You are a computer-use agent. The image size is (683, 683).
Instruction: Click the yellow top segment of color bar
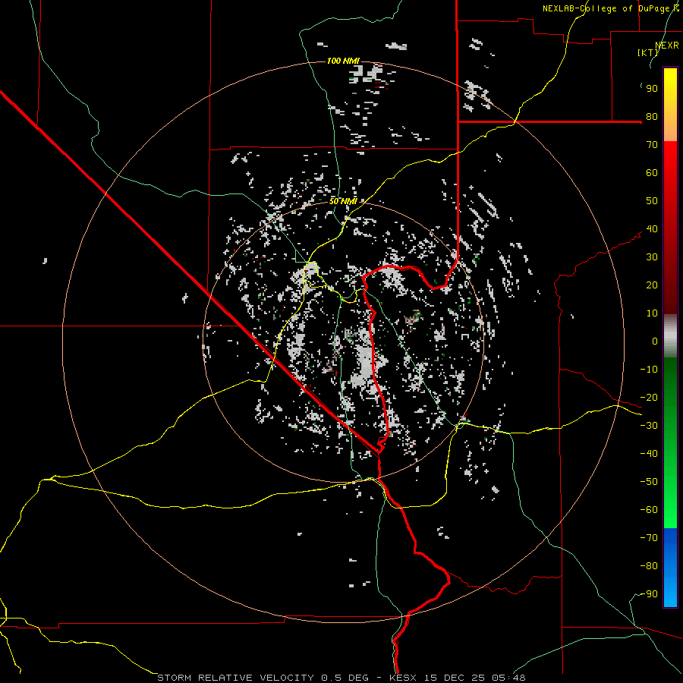coord(670,105)
